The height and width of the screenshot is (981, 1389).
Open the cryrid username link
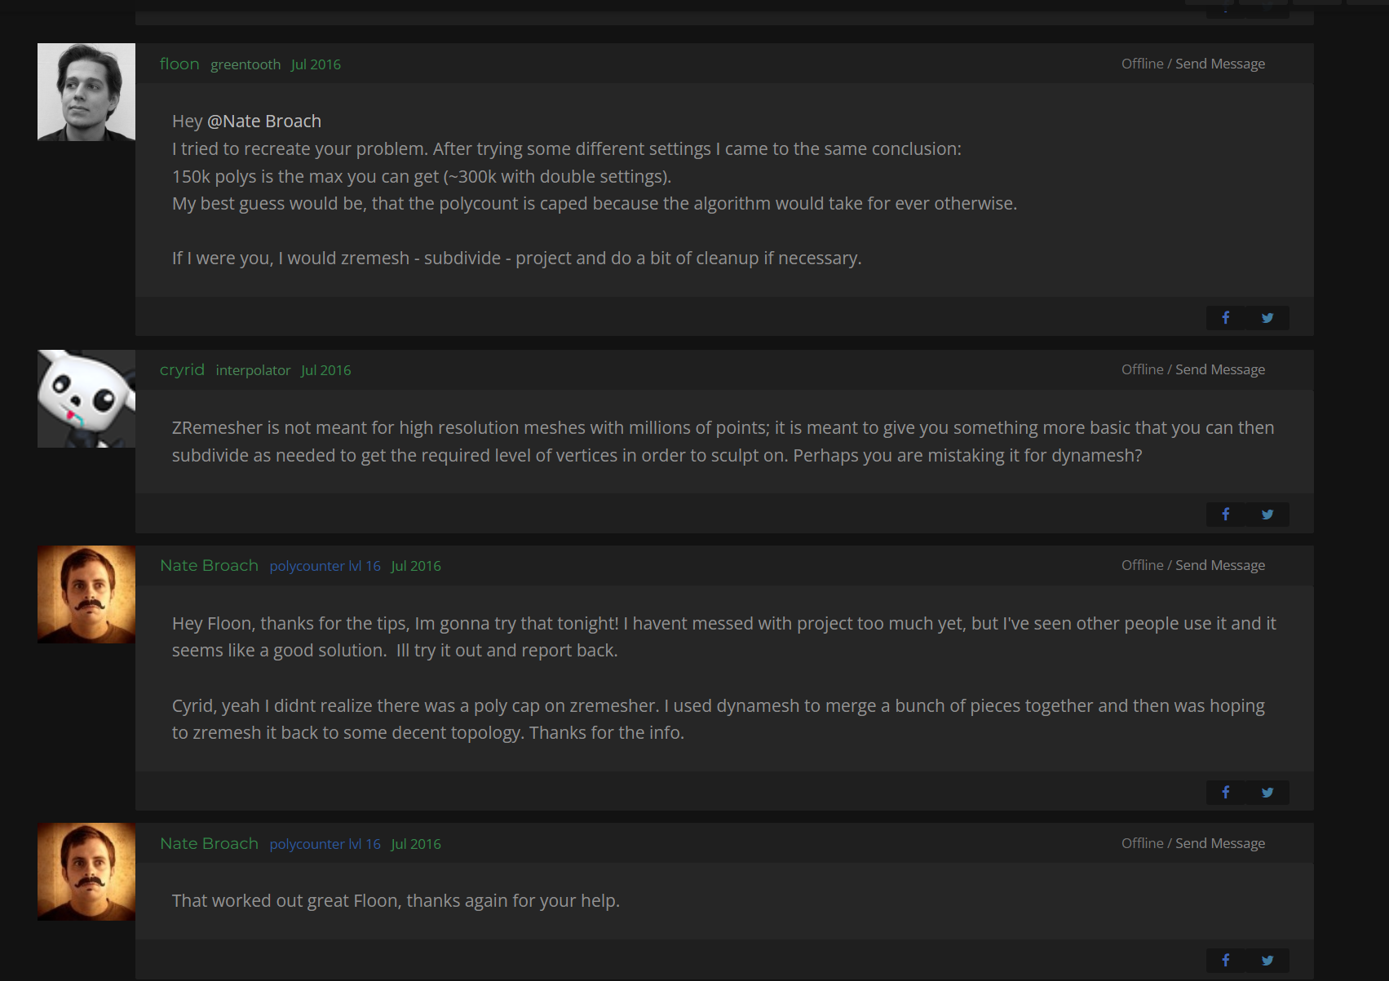pyautogui.click(x=182, y=369)
